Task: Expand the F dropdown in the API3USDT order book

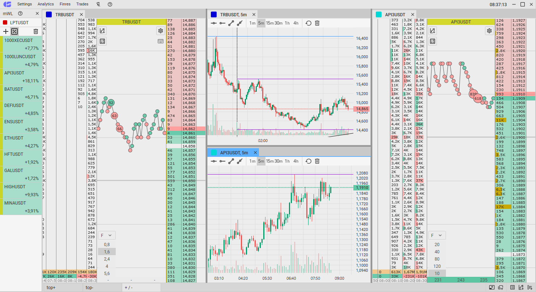Action: click(437, 235)
